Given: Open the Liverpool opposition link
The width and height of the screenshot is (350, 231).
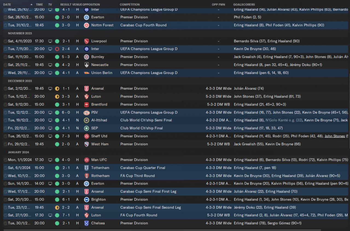Looking at the screenshot, I should [99, 41].
